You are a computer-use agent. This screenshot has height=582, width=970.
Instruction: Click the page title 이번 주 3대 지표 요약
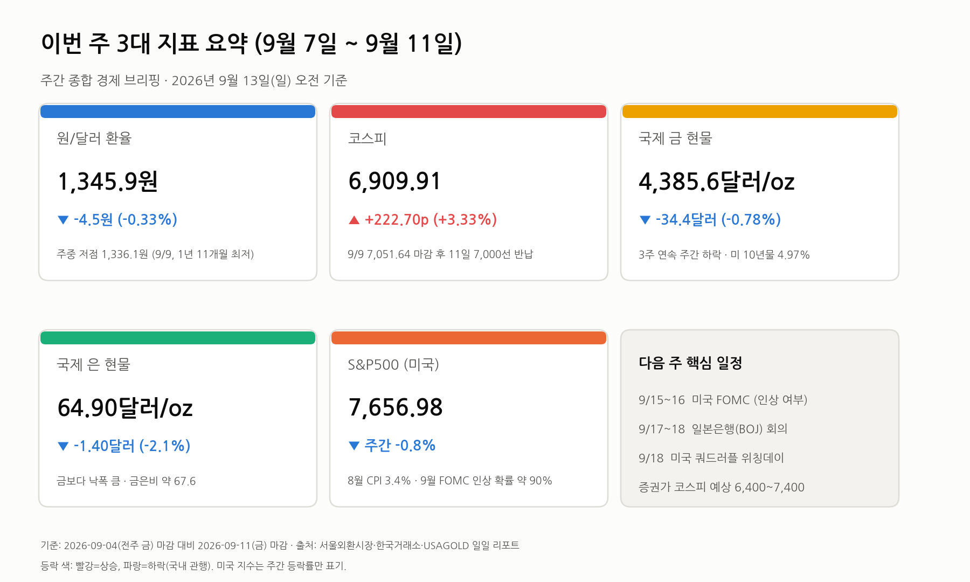[144, 43]
